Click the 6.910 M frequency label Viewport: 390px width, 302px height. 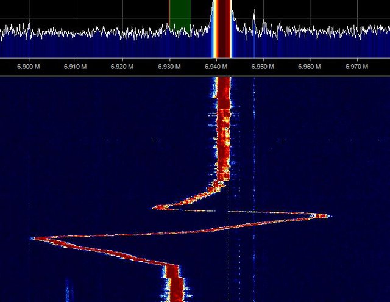pyautogui.click(x=76, y=67)
